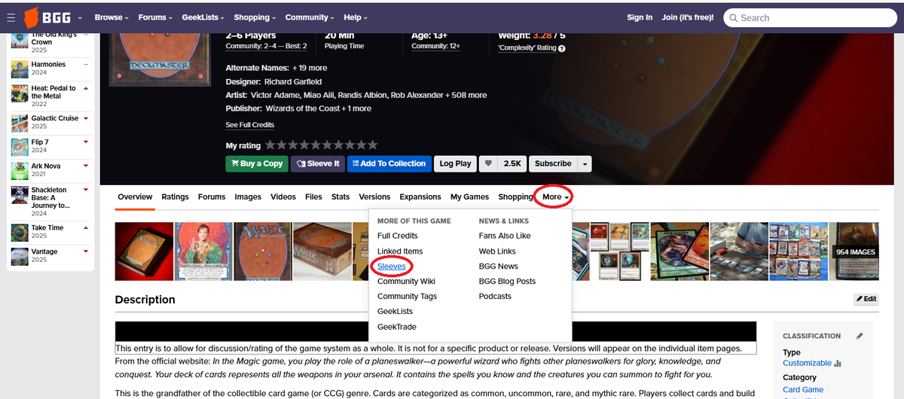The width and height of the screenshot is (904, 399).
Task: Open the Videos tab
Action: (283, 197)
